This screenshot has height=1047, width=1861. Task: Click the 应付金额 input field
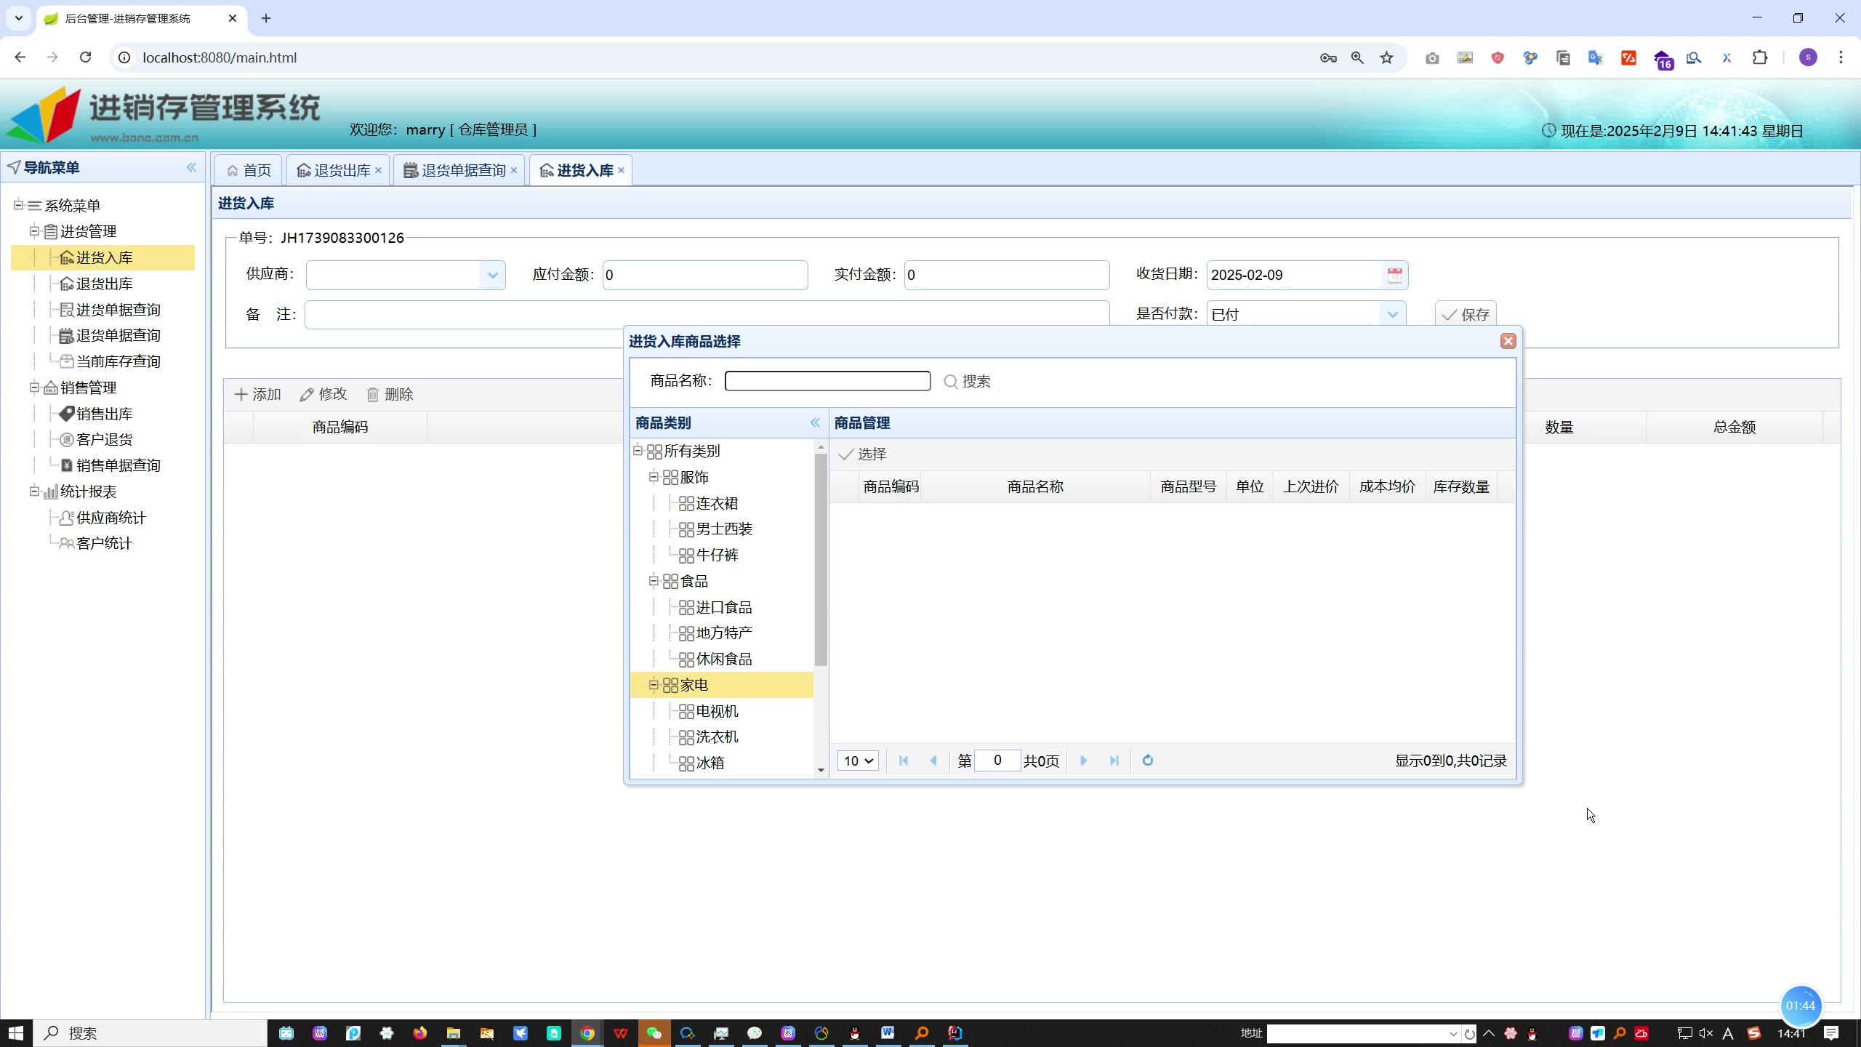click(705, 275)
